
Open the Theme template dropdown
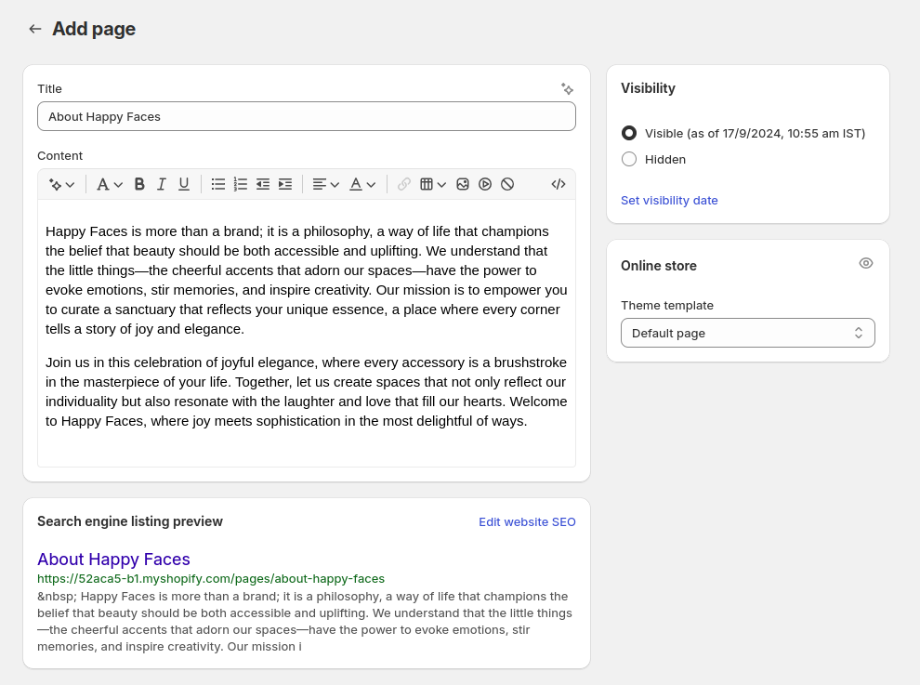pyautogui.click(x=747, y=333)
